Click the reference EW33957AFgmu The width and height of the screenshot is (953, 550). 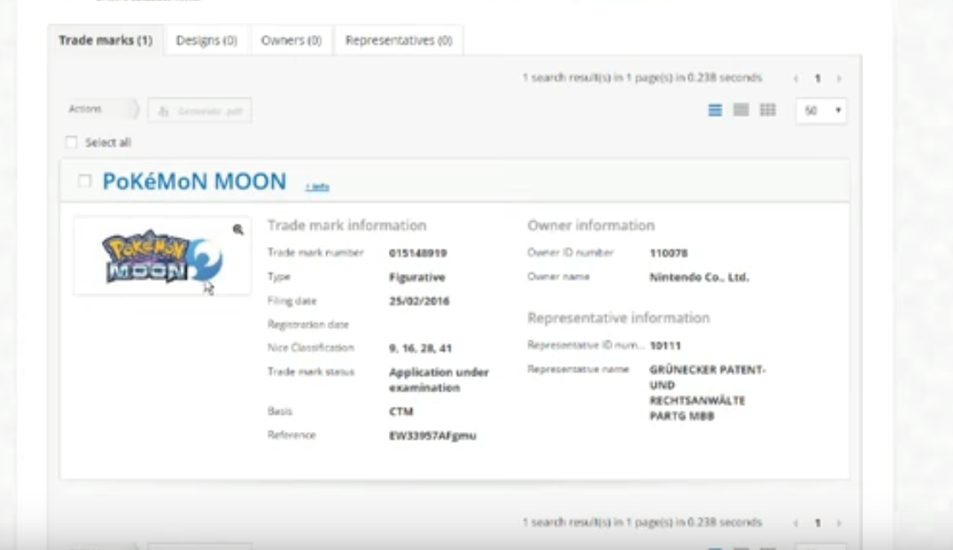click(x=432, y=435)
